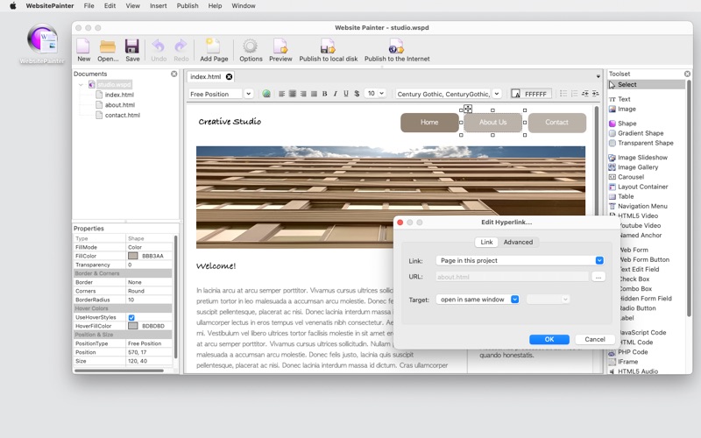Toggle underline text formatting
This screenshot has height=438, width=701.
346,94
